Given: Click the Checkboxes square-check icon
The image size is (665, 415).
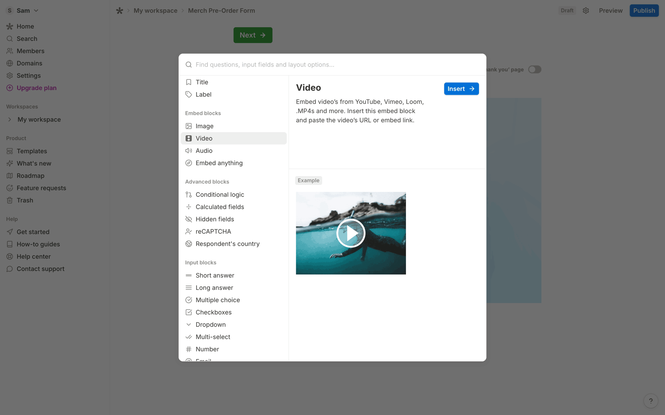Looking at the screenshot, I should (188, 312).
